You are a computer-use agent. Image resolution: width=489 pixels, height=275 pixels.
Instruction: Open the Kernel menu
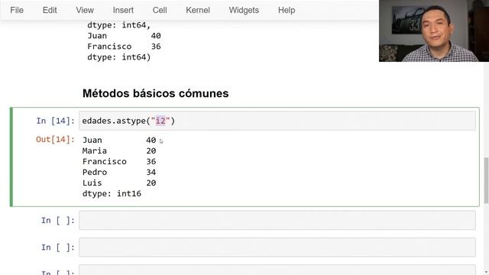tap(198, 10)
